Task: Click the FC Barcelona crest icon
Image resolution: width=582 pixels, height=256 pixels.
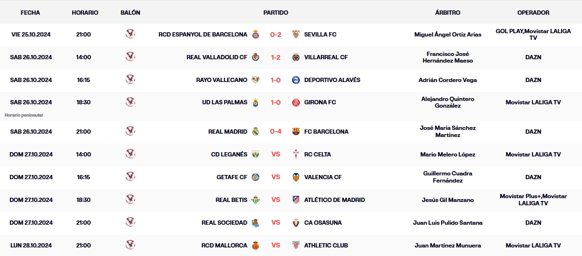Action: point(296,132)
